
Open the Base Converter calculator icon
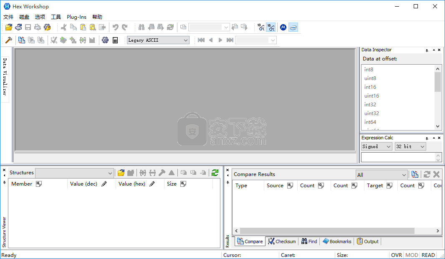115,40
